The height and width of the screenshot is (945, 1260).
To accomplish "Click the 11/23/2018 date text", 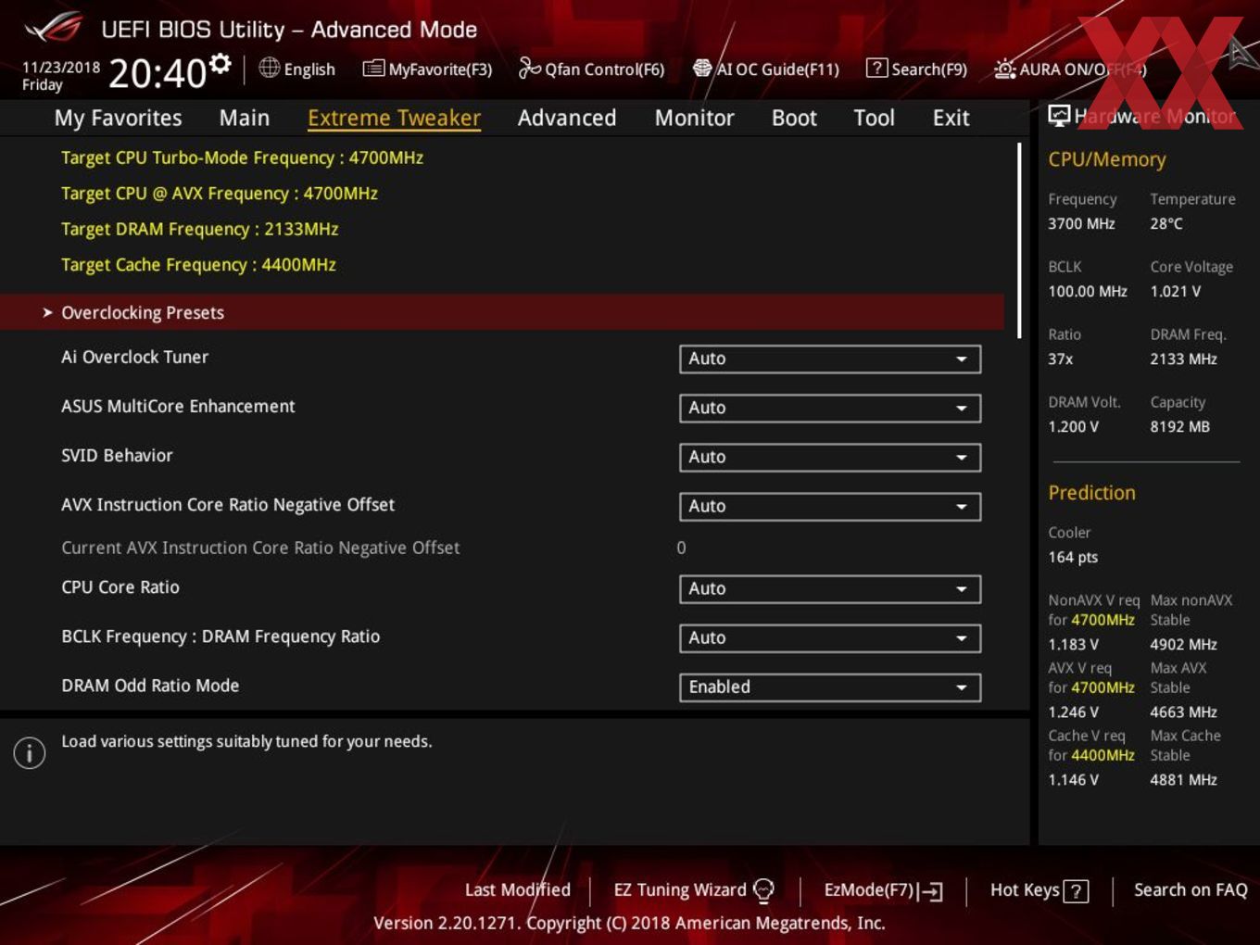I will tap(61, 67).
